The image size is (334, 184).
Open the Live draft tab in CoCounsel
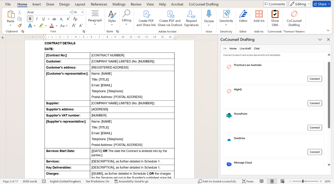245,49
